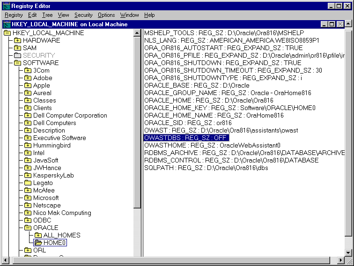Click the HARDWARE folder icon
Viewport: 354px width, 266px height.
(17, 41)
